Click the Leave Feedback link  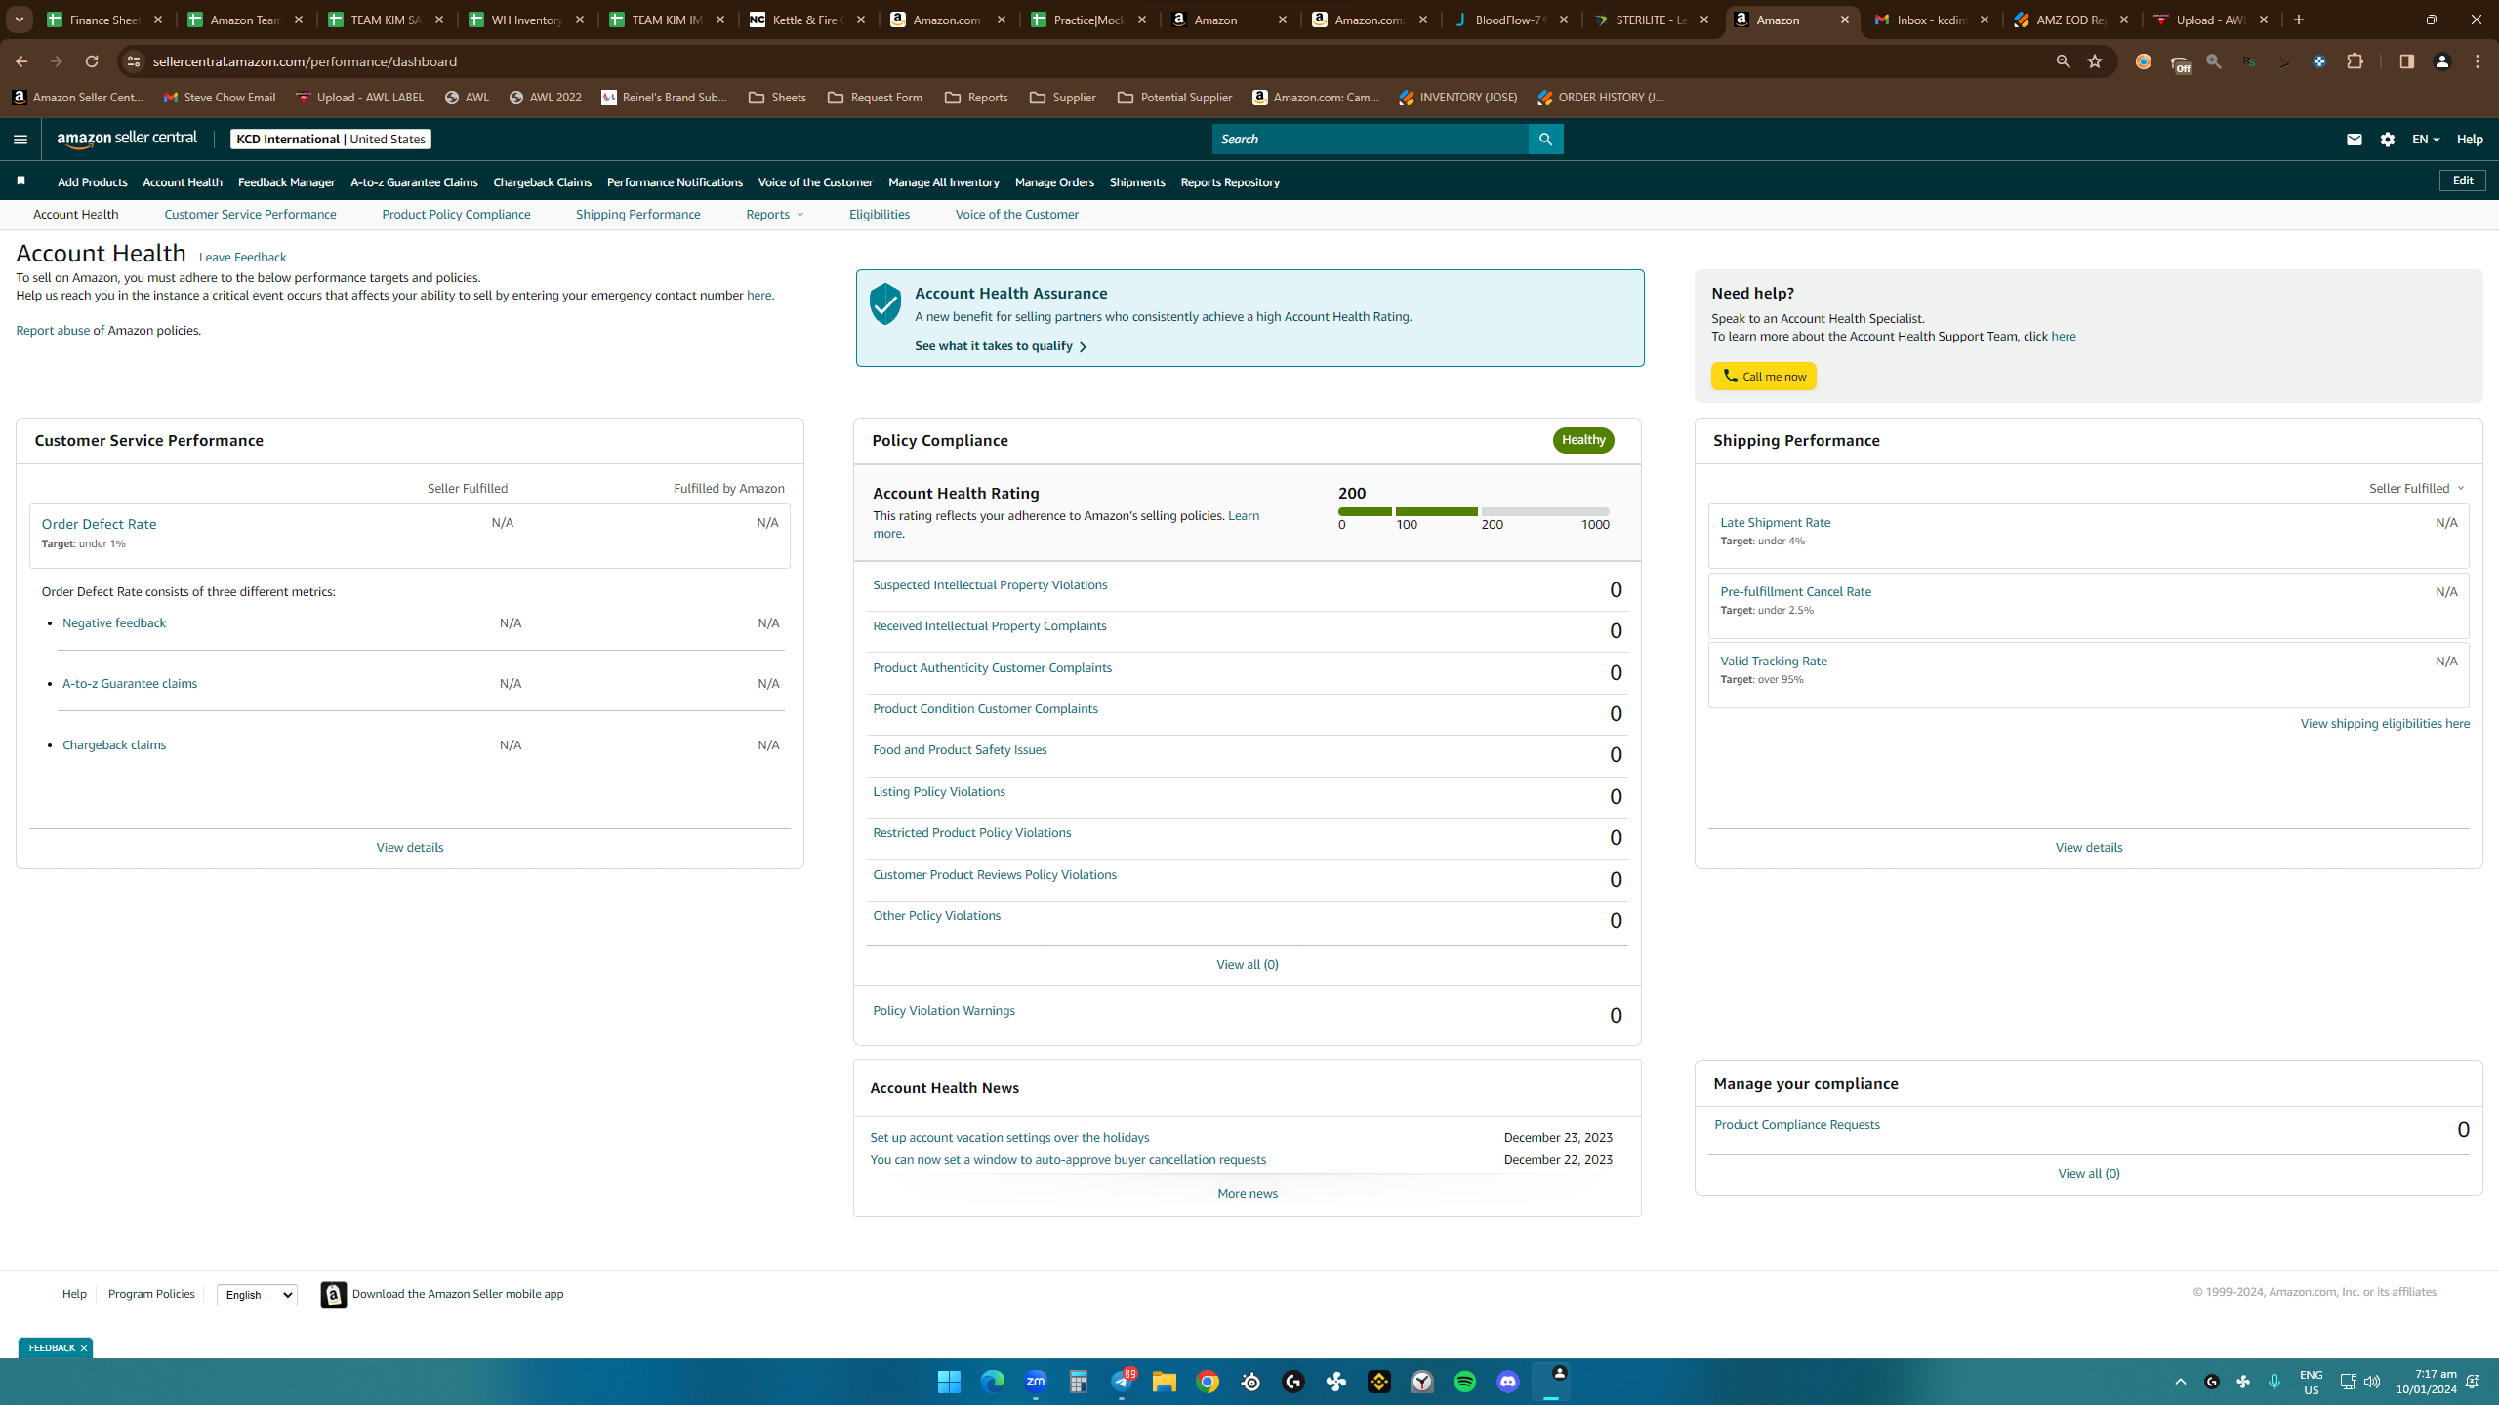tap(242, 258)
